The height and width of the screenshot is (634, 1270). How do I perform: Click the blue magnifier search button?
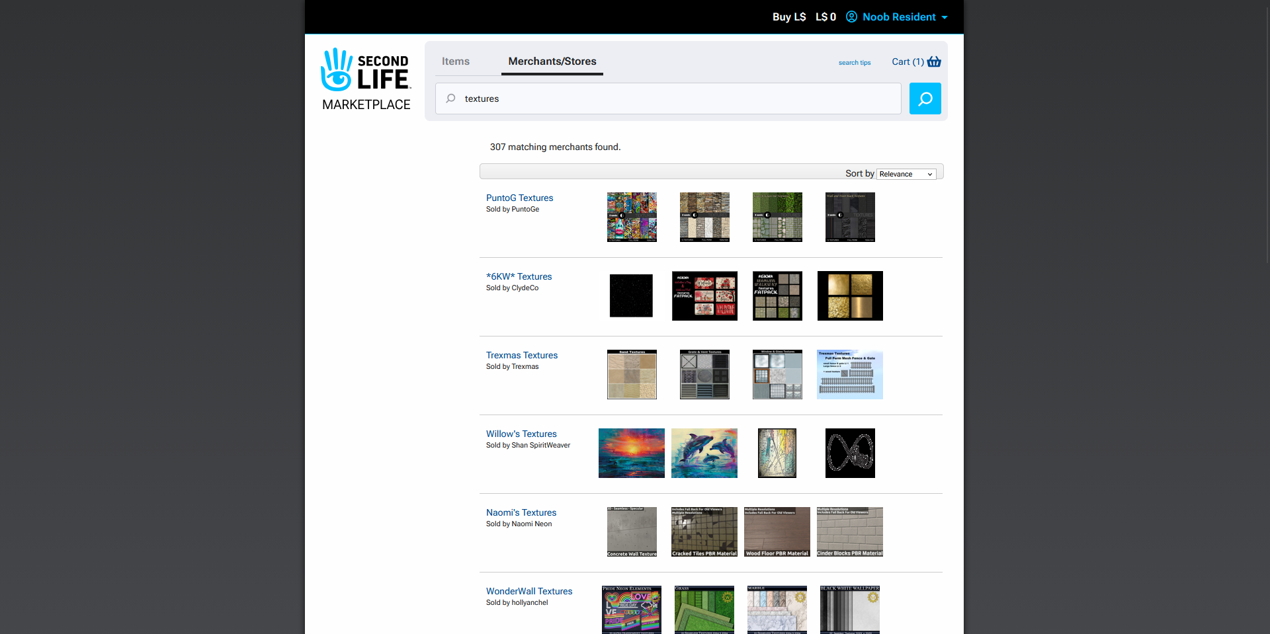925,99
